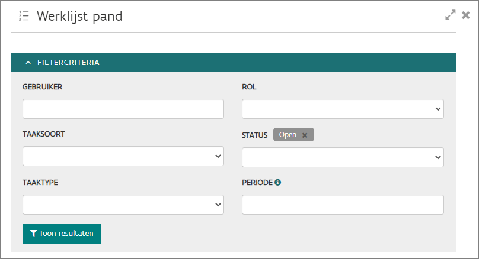Click the Gebruiker field label

[x=43, y=87]
